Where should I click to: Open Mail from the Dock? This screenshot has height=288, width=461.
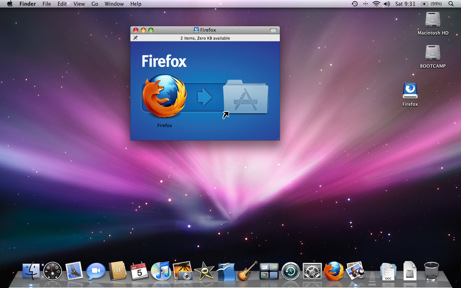74,271
